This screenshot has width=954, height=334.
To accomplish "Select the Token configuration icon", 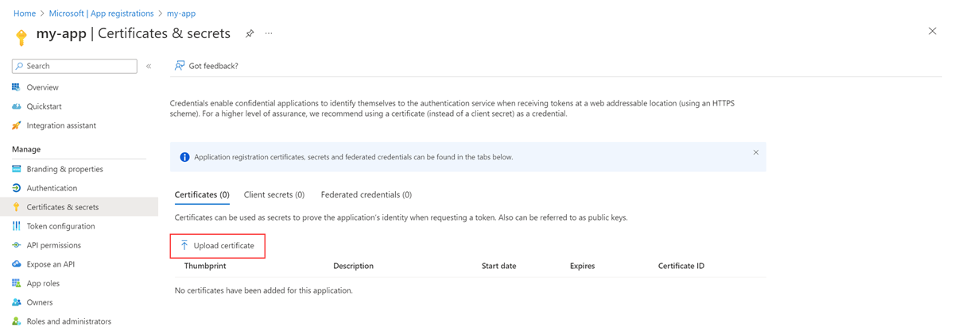I will tap(17, 226).
